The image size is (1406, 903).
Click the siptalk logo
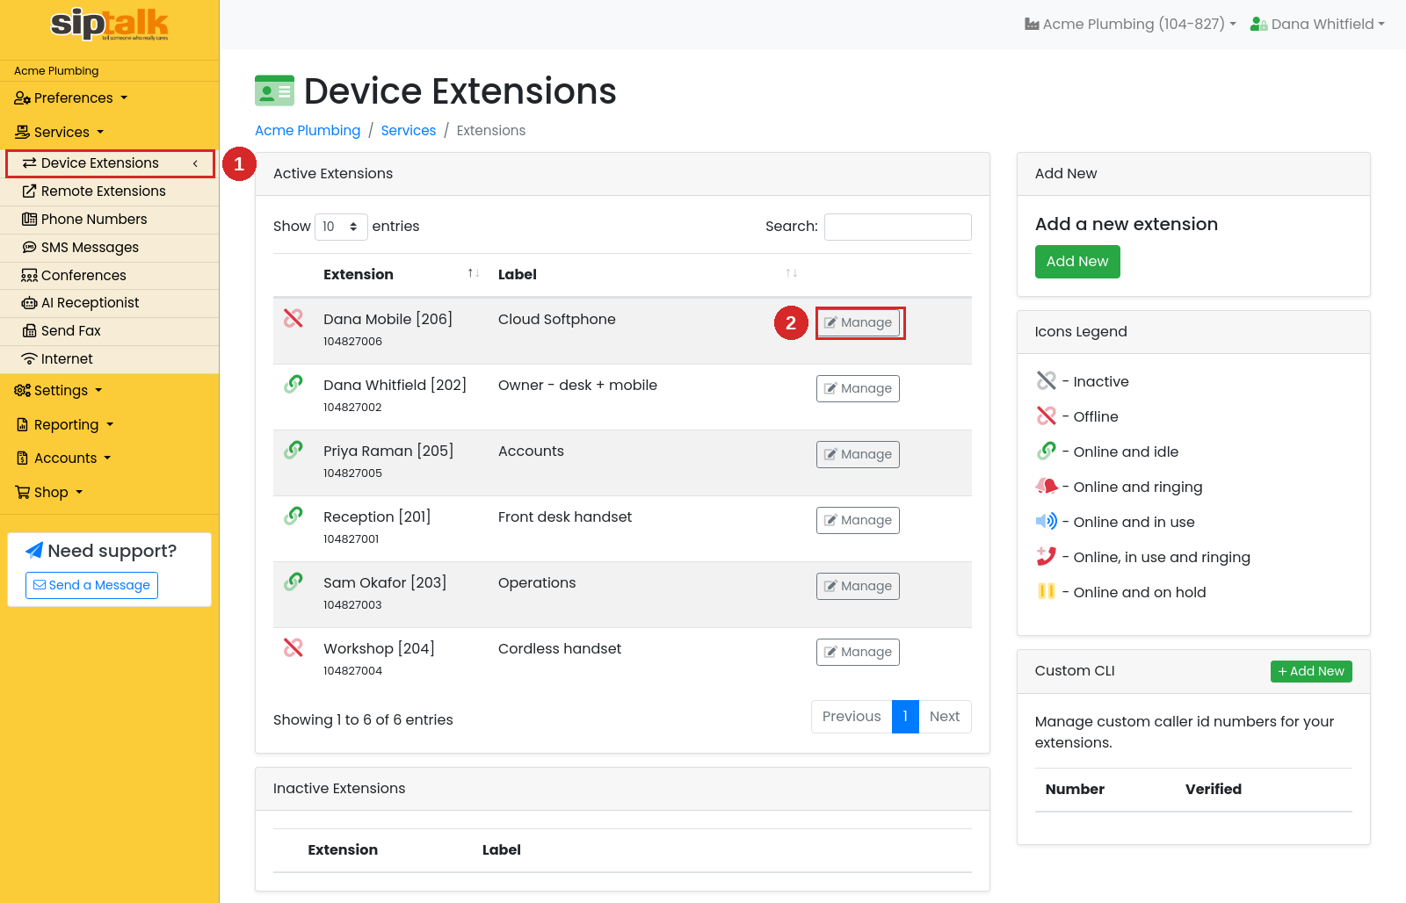[109, 25]
